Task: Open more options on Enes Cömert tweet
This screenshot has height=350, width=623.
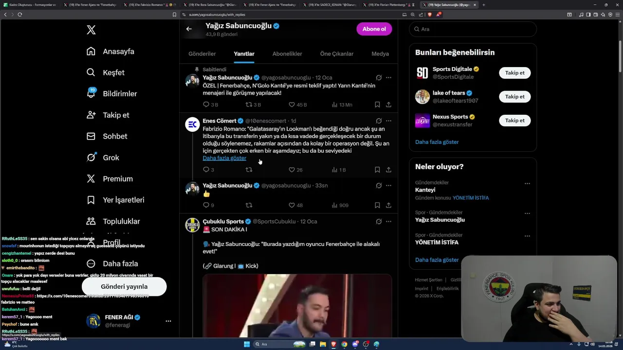Action: (x=388, y=121)
